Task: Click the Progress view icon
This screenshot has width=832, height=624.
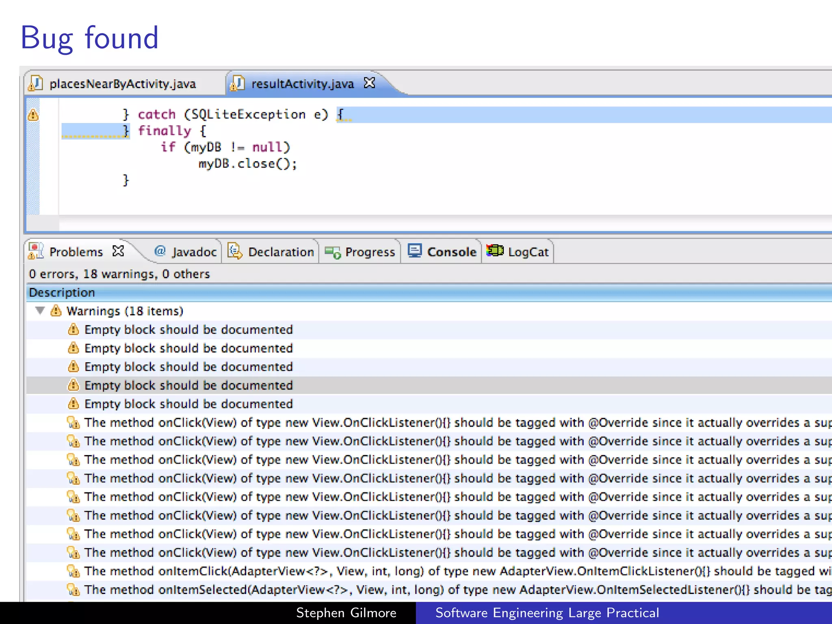Action: (x=333, y=252)
